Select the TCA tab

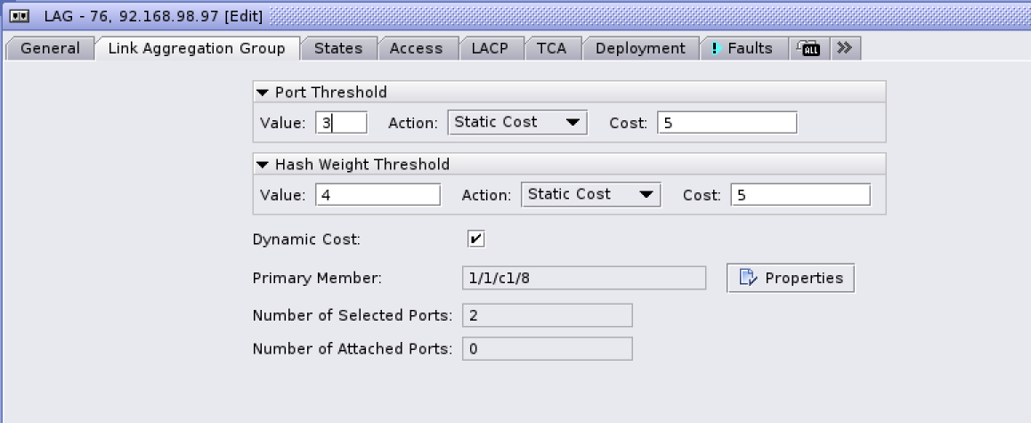[x=552, y=49]
